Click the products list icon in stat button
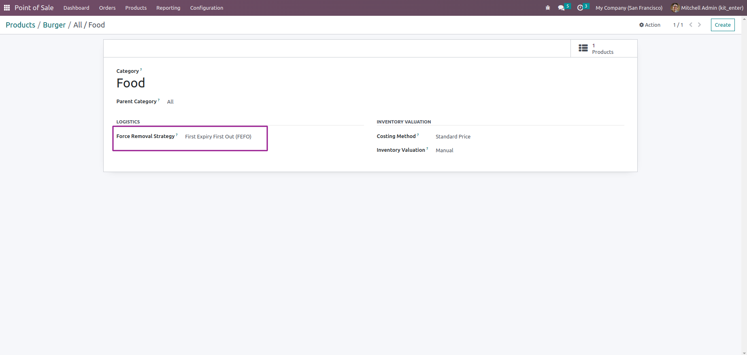This screenshot has height=355, width=747. click(583, 48)
